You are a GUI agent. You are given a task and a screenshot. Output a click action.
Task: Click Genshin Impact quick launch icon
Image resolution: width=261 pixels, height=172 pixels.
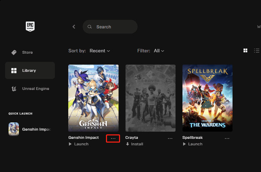[x=14, y=129]
